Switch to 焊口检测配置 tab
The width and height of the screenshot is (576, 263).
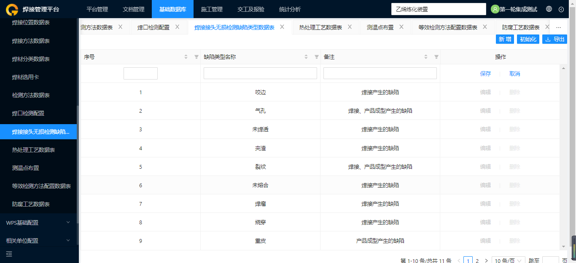(153, 27)
